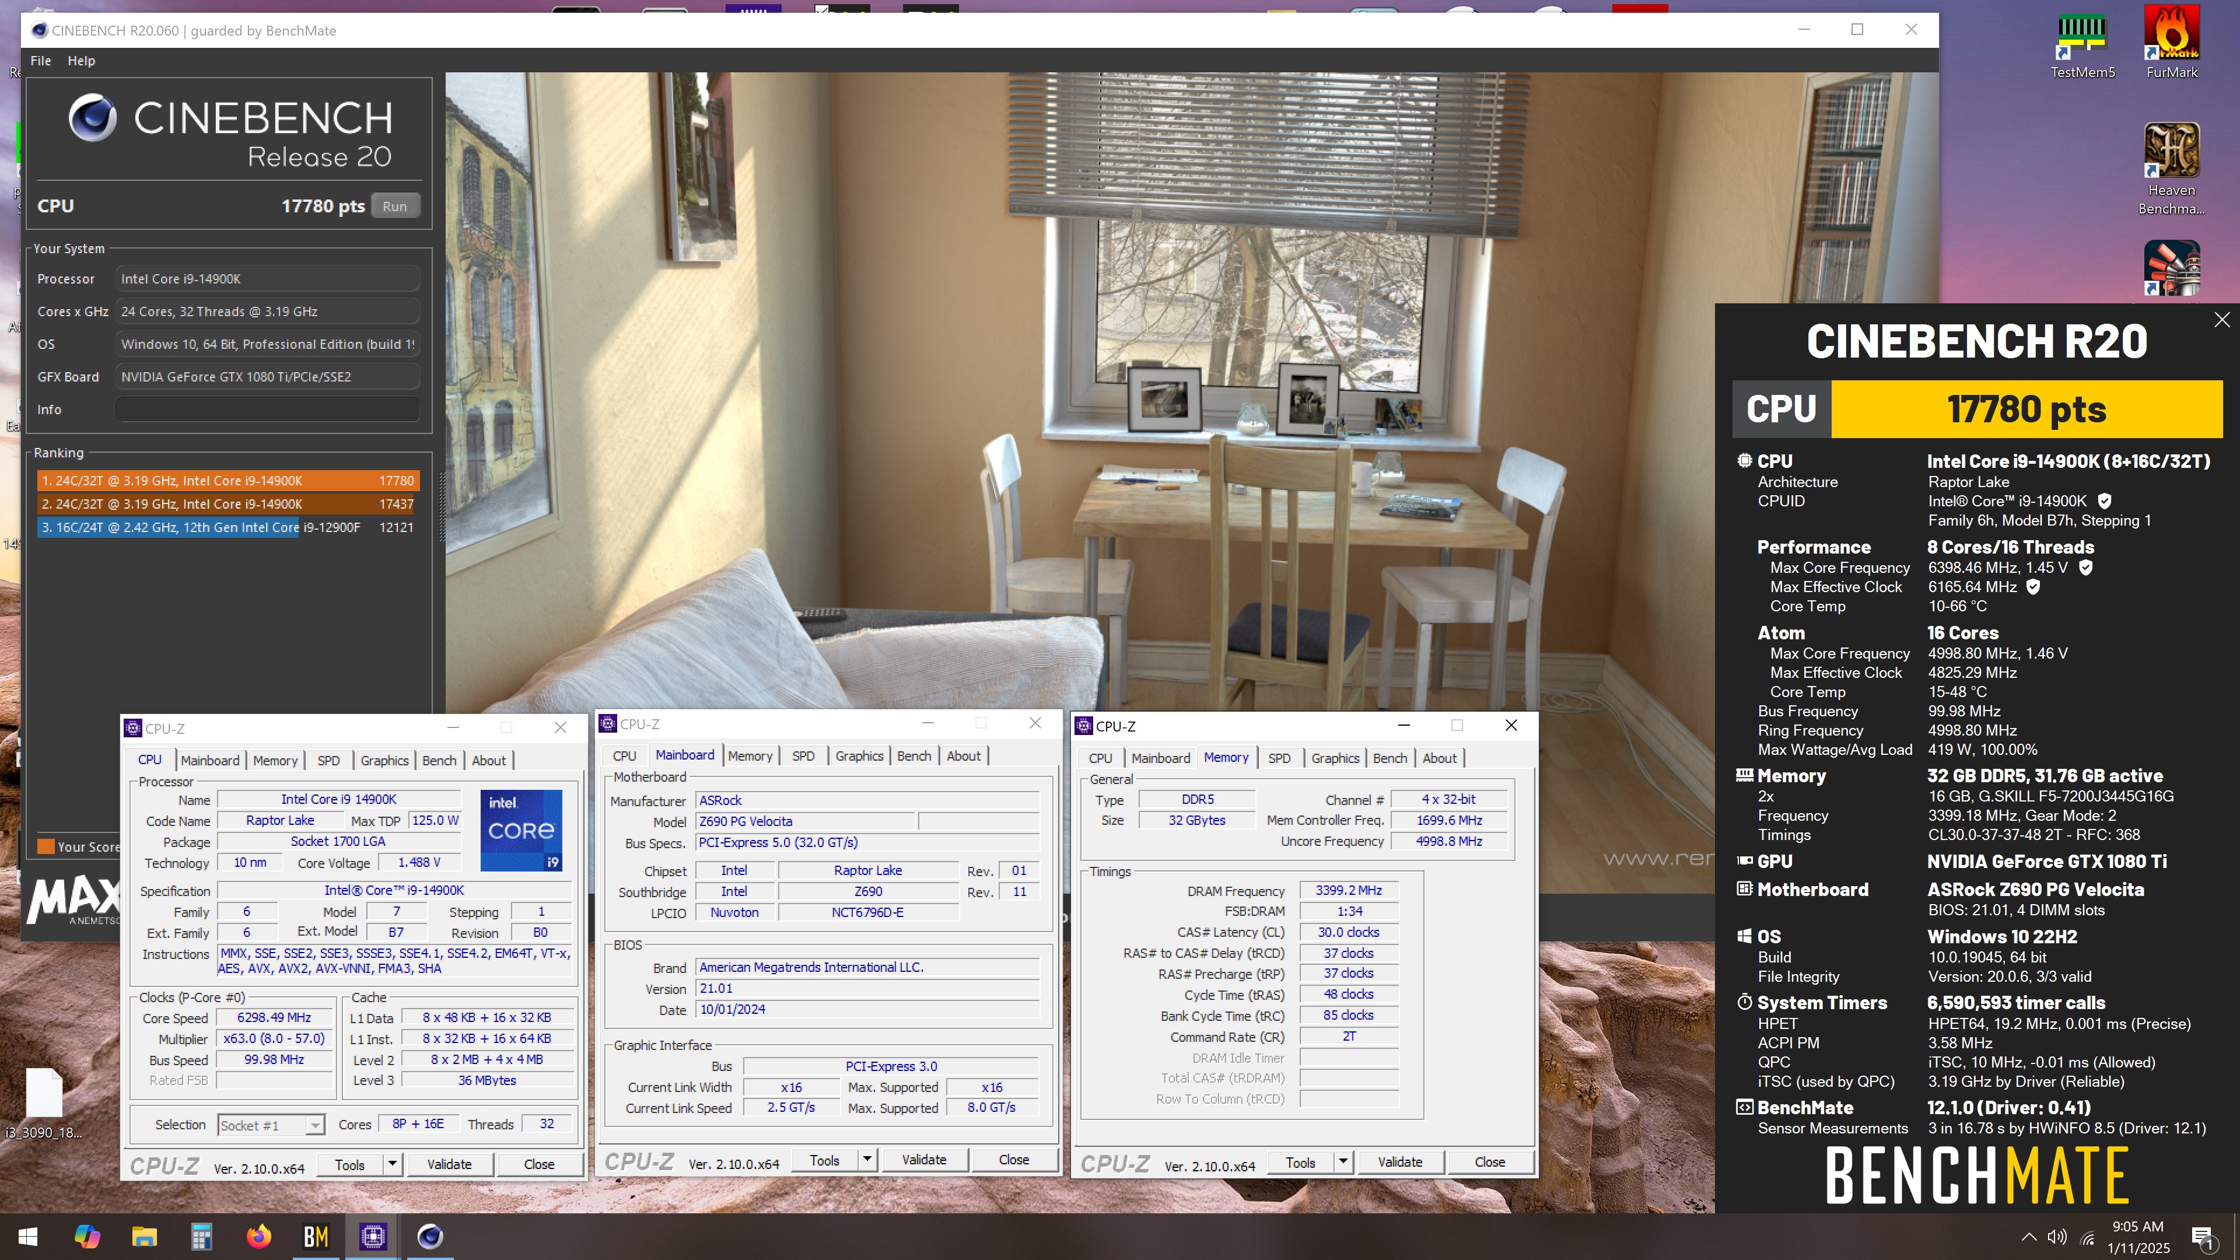Open network settings tray icon
The height and width of the screenshot is (1260, 2240).
2087,1237
